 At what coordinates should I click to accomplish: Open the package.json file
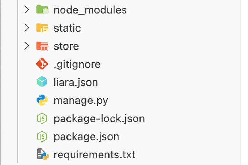coord(86,137)
